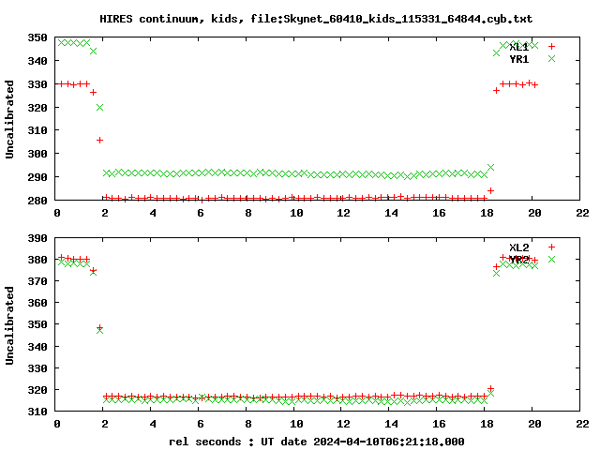Screen dimensions: 600x450
Task: Click the top plot's Uncalibrated y-axis label
Action: point(10,118)
